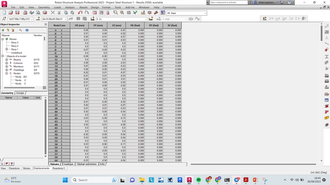Screen dimensions: 330x185
Task: Open the Stories bottom view tab
Action: [x=26, y=168]
